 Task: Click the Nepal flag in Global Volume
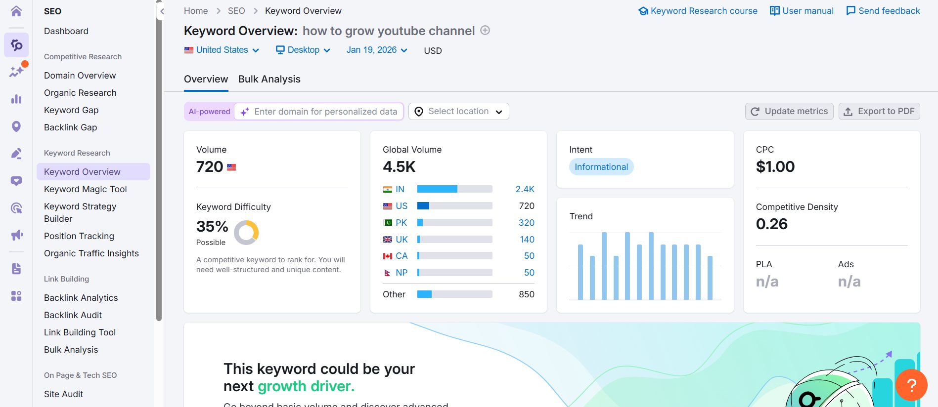tap(388, 273)
